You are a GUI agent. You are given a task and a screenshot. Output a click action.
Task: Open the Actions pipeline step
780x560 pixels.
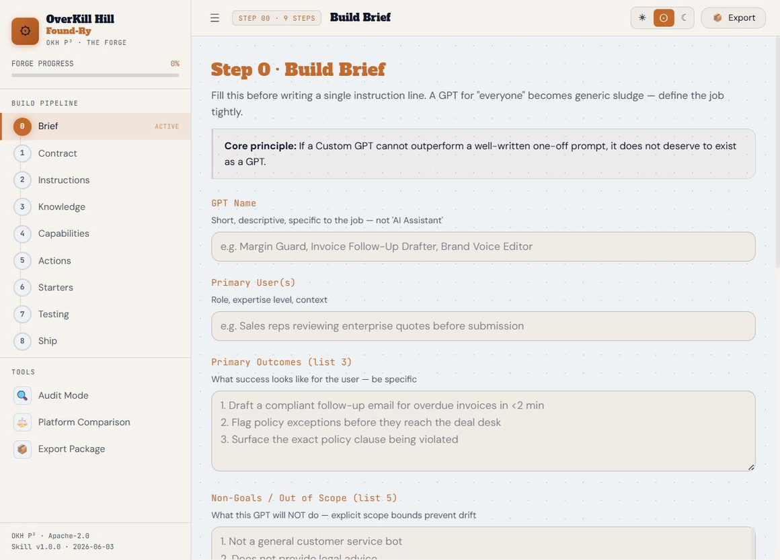(95, 261)
